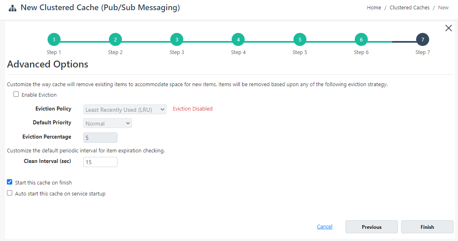Jump to Step 1 circle
Viewport: 458px width, 241px height.
click(x=54, y=39)
